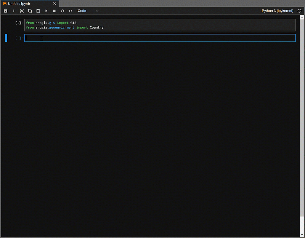Click the word GIS in the first line
This screenshot has height=238, width=305.
pyautogui.click(x=73, y=23)
